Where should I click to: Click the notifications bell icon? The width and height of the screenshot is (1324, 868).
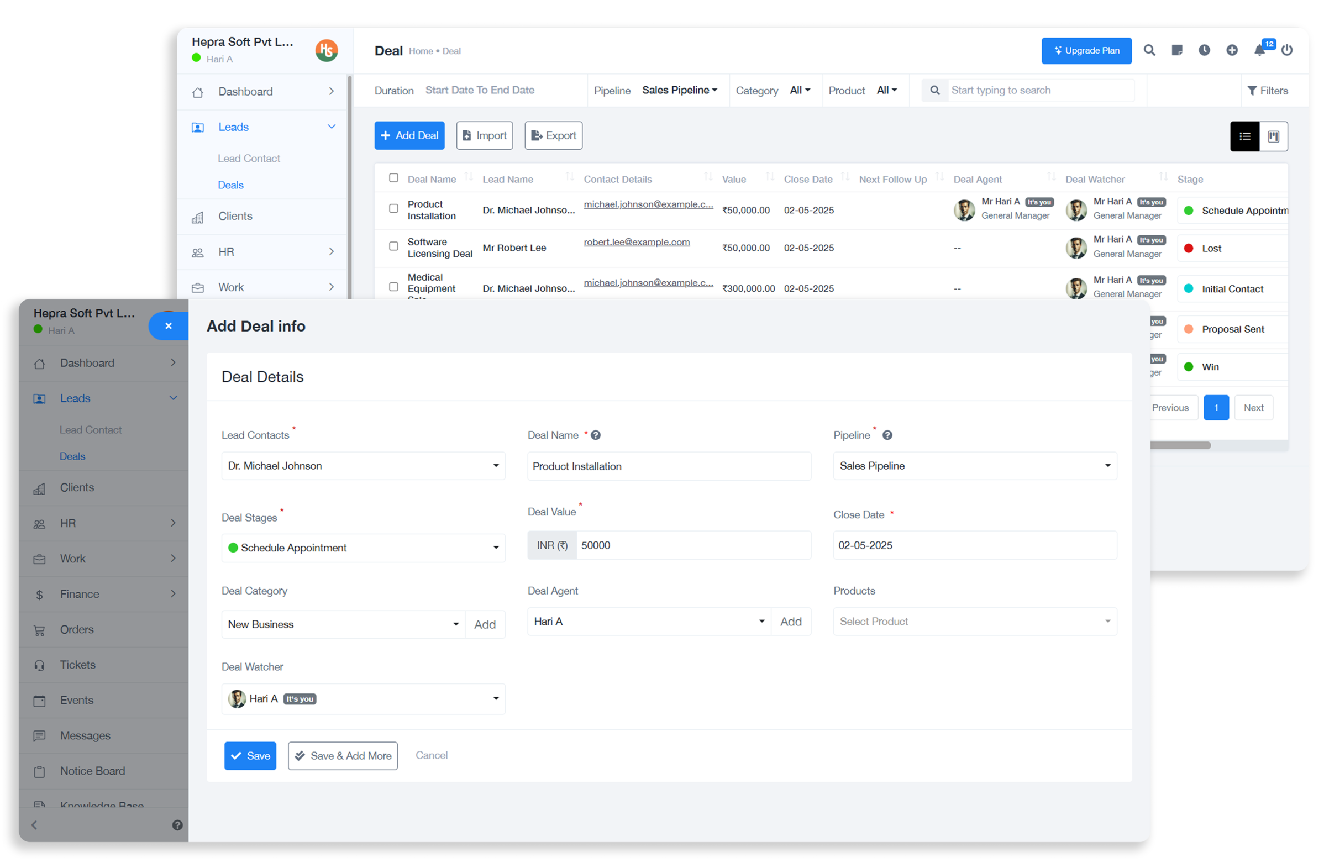(x=1259, y=51)
